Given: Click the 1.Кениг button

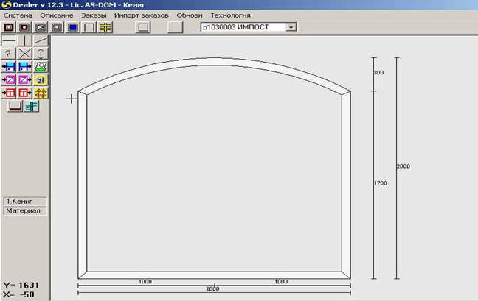Looking at the screenshot, I should tap(25, 201).
